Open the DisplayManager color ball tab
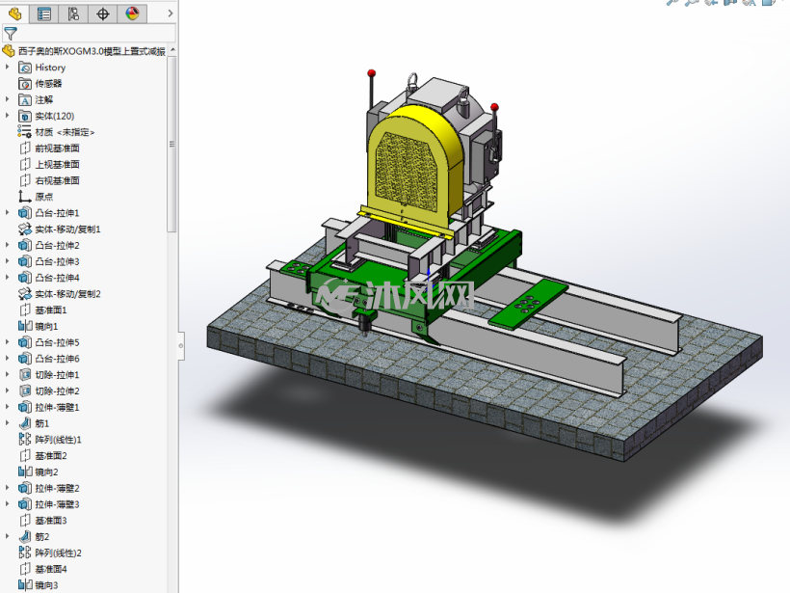790x593 pixels. [132, 13]
